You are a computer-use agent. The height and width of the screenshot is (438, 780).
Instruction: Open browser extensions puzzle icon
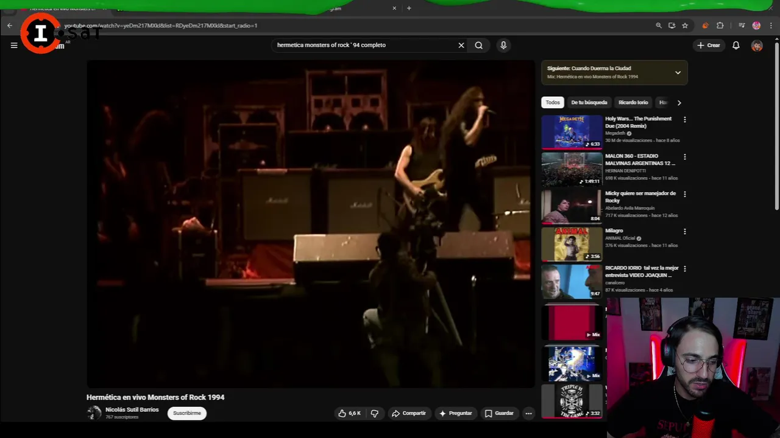pyautogui.click(x=720, y=26)
